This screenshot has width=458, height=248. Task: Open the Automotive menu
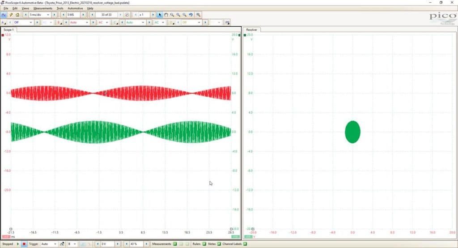(75, 8)
